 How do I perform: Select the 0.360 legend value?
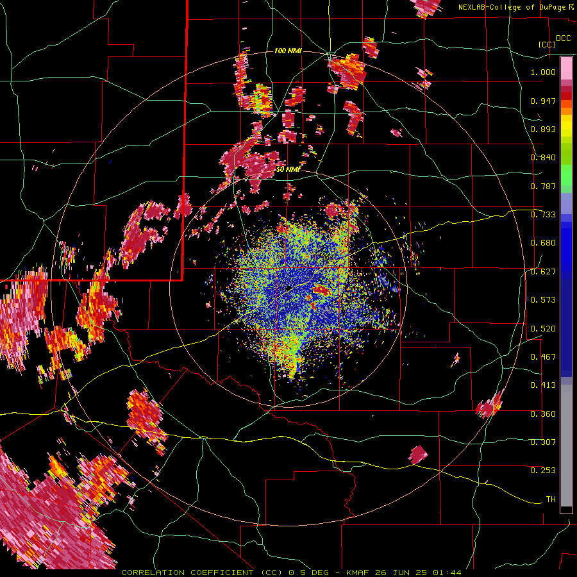[x=543, y=414]
